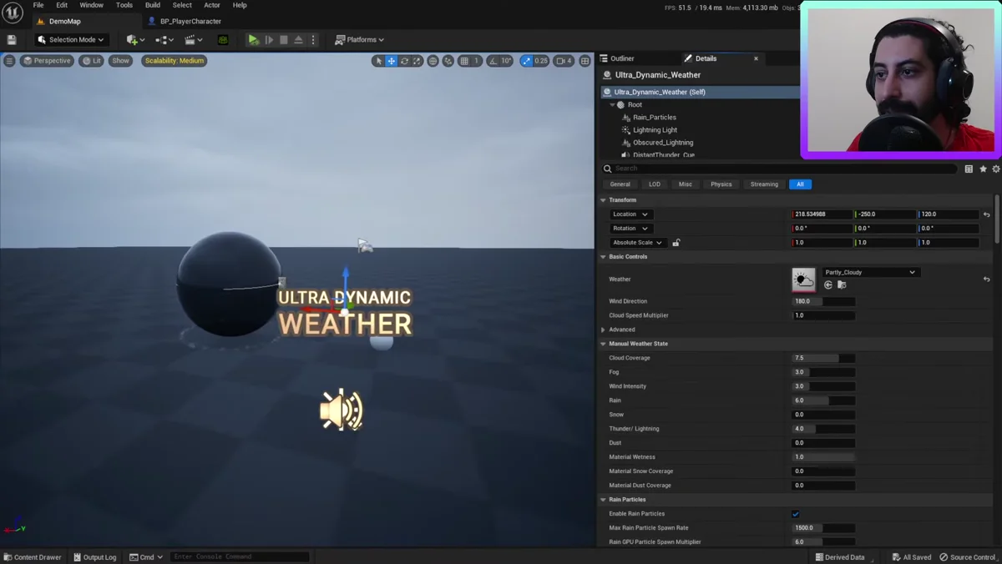Click the skip-frame play control
This screenshot has height=564, width=1002.
click(269, 39)
